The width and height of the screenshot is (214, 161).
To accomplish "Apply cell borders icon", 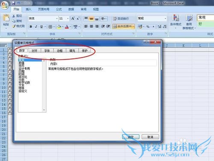I will 50,27.
